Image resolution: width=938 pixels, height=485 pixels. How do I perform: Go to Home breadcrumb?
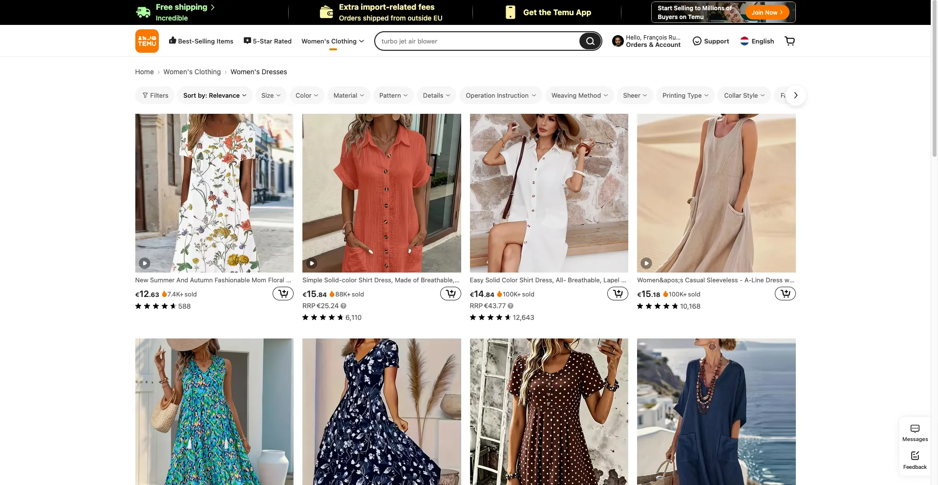click(x=144, y=72)
